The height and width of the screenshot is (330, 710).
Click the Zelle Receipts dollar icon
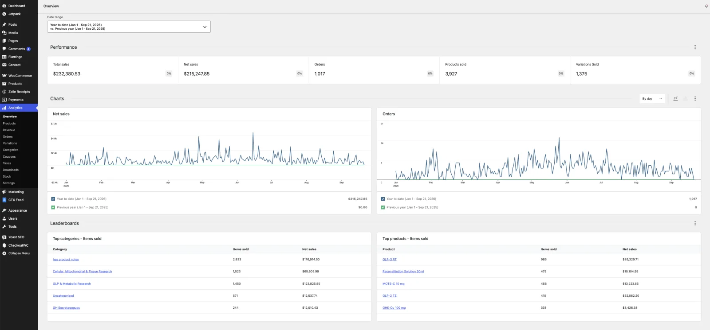(x=4, y=92)
